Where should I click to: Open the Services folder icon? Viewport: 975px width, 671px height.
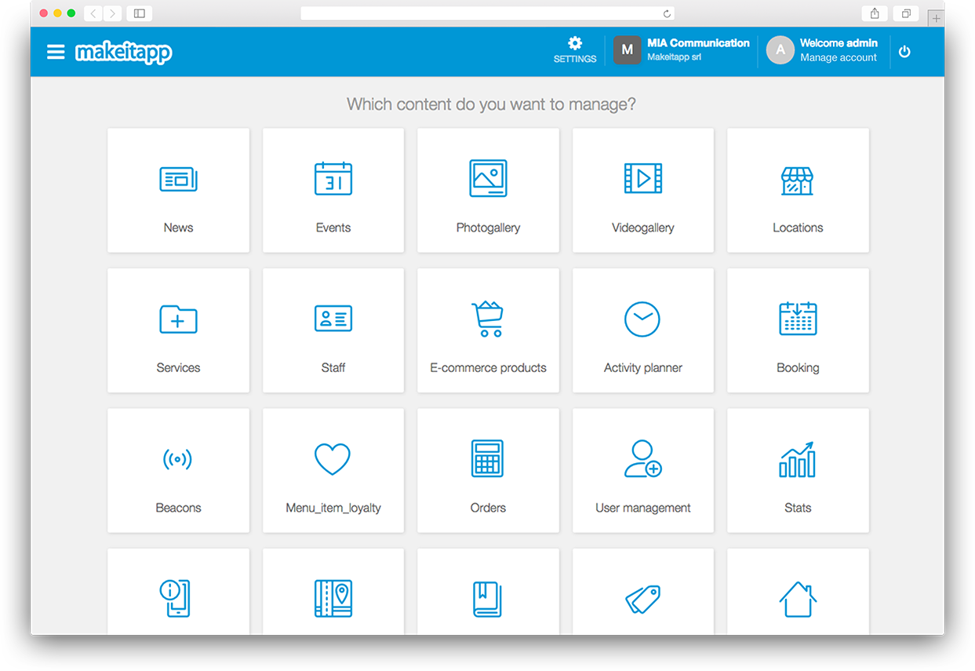(178, 319)
